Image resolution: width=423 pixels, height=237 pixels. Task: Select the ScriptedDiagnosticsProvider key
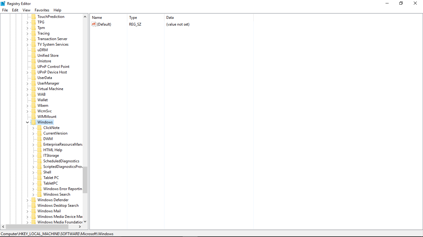[x=63, y=167]
